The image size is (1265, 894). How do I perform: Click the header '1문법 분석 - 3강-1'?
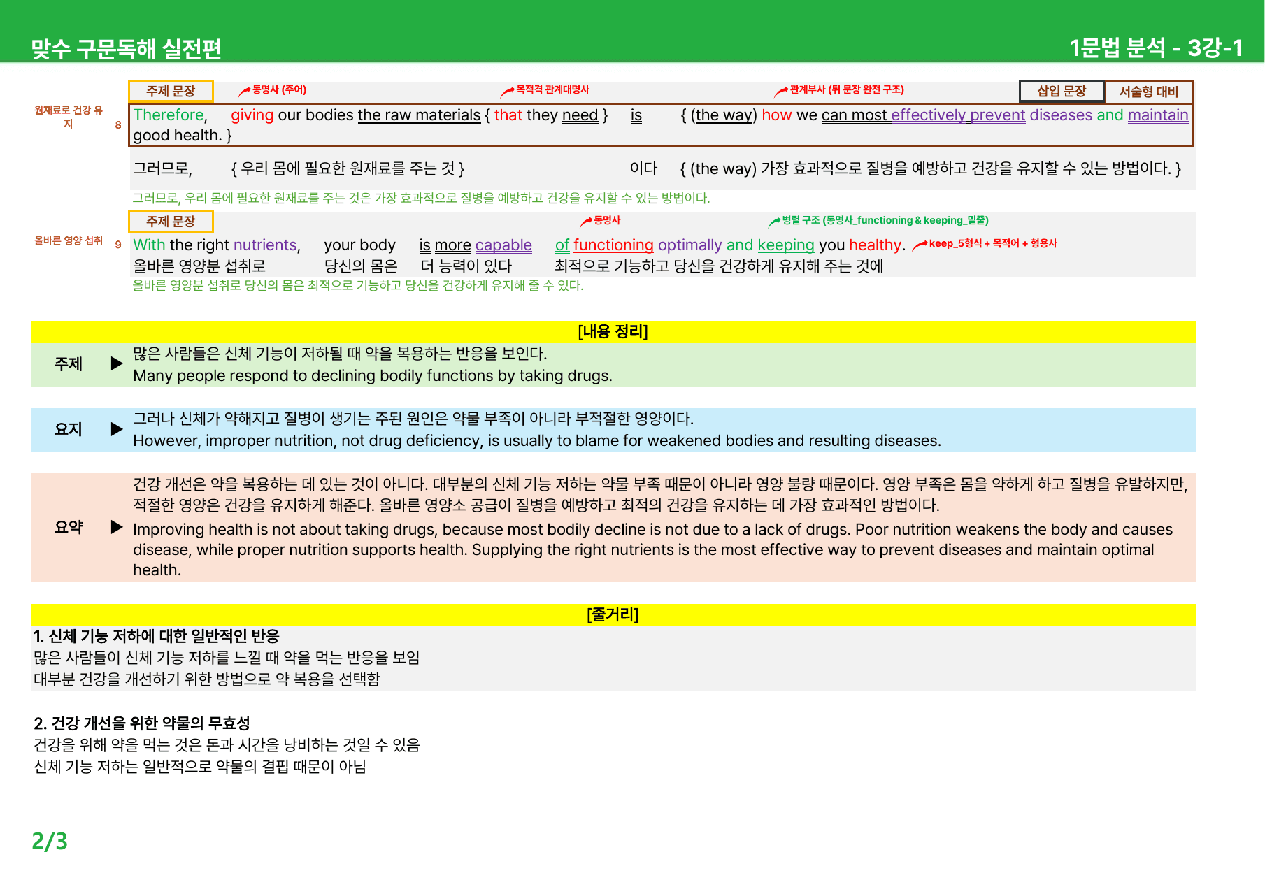tap(1156, 48)
